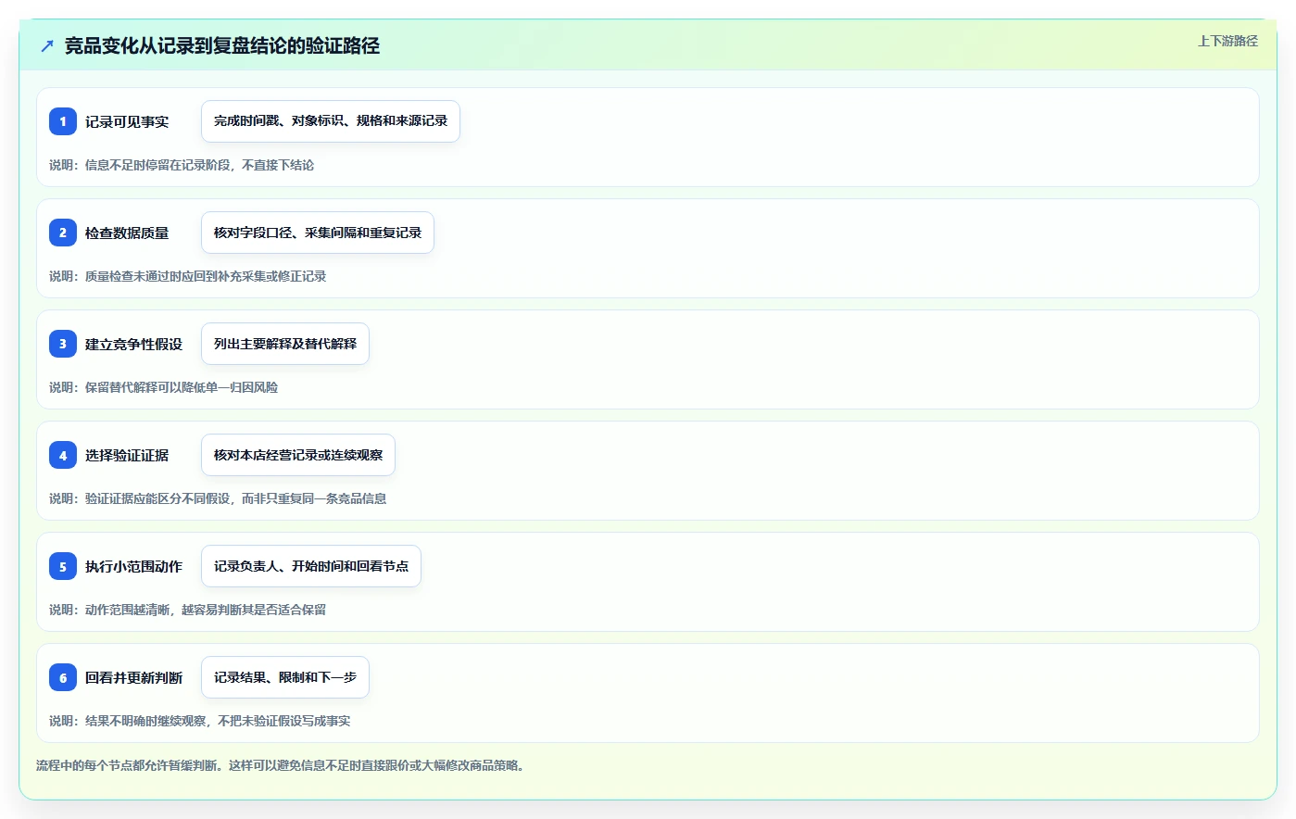The width and height of the screenshot is (1296, 819).
Task: Select the 检查数据质量 step title
Action: click(x=127, y=233)
